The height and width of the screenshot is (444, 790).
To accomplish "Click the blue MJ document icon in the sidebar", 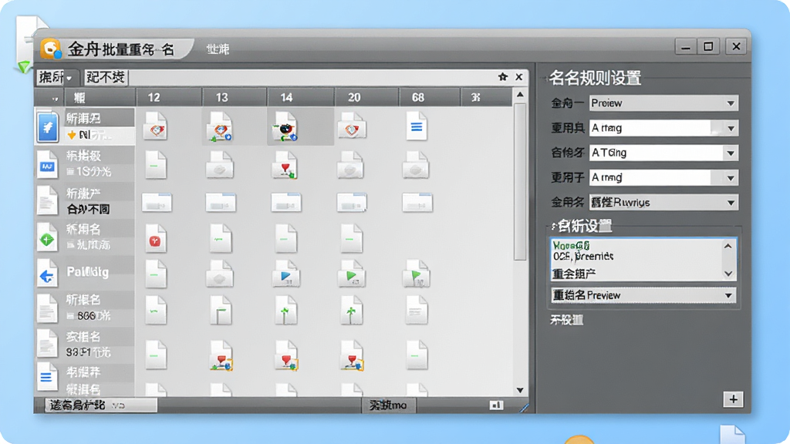I will click(x=47, y=165).
